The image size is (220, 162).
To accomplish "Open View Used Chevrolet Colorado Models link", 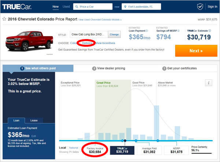I will click(x=100, y=20).
